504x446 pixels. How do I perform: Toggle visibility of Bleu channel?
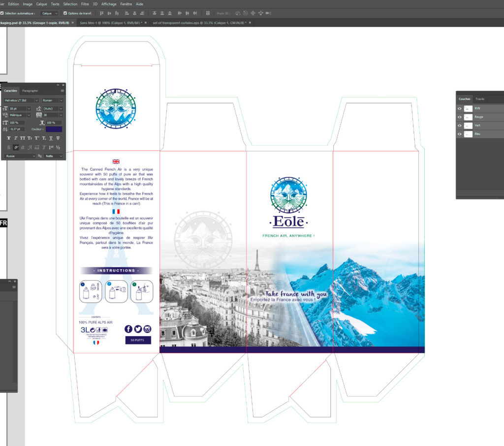click(x=459, y=134)
